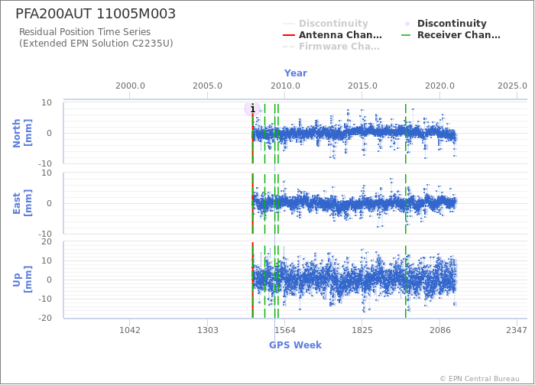Viewport: 535px width, 385px height.
Task: Click the North [mm] axis label
Action: tap(22, 133)
